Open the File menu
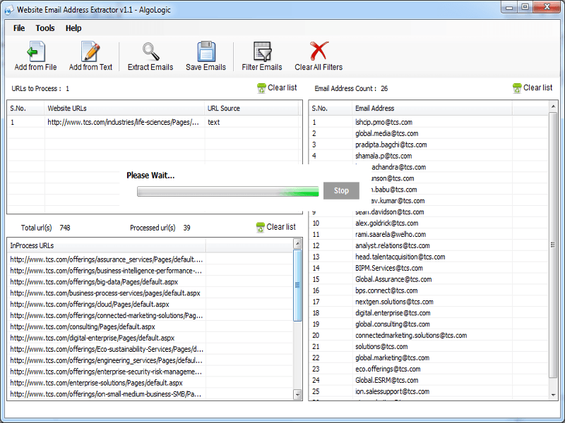This screenshot has width=565, height=423. tap(19, 28)
